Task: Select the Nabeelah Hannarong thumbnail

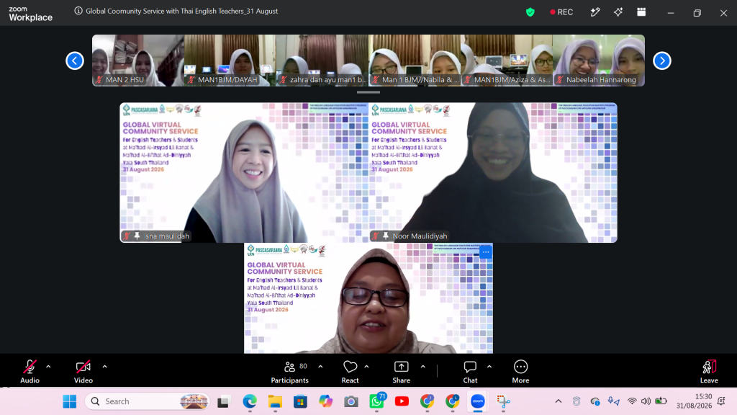Action: (599, 61)
